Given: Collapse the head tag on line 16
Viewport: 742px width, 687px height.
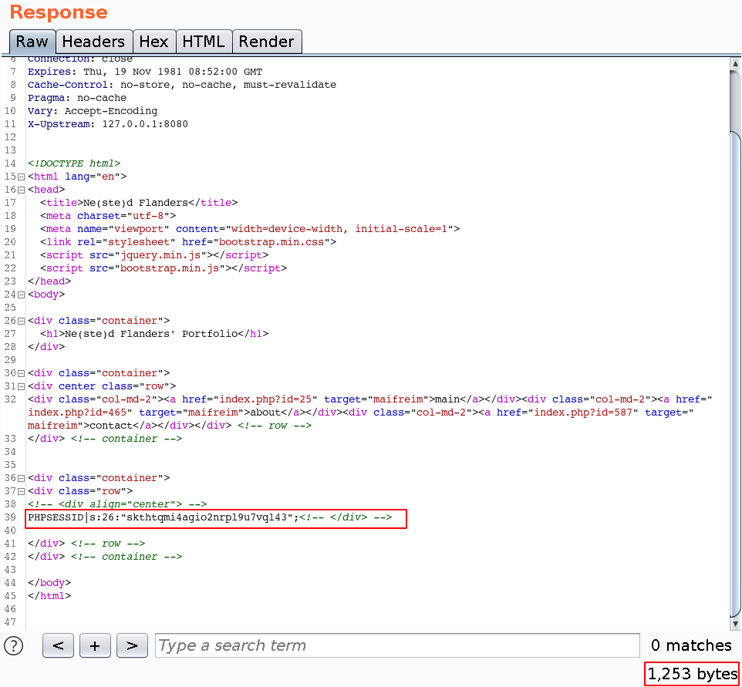Looking at the screenshot, I should (x=21, y=190).
